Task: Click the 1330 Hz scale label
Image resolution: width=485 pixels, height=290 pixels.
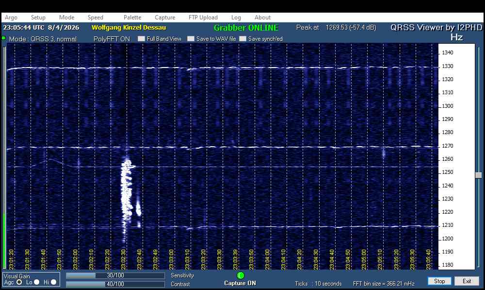Action: point(447,66)
